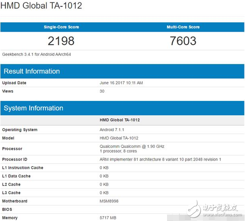245x221 pixels.
Task: Click the HMD Global TA-1012 page title
Action: coord(42,6)
